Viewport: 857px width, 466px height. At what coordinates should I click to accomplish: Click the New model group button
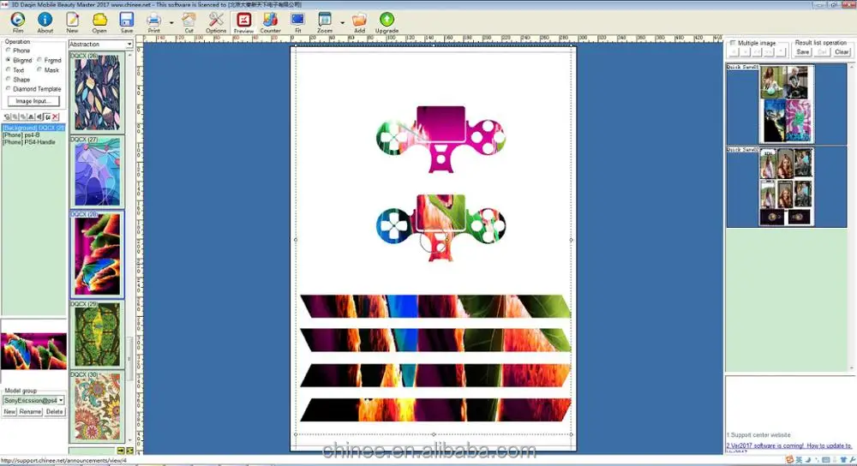point(9,411)
